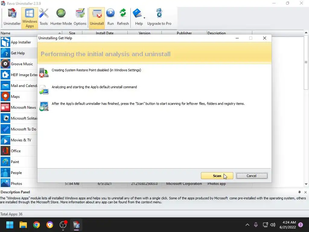Select the HEIF Image Extensions icon

coord(5,75)
